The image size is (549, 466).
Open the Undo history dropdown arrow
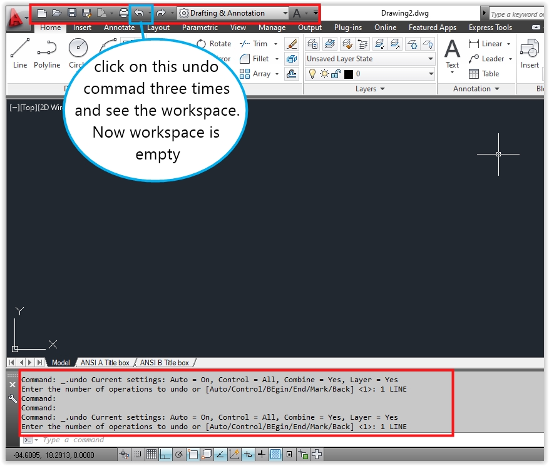click(150, 13)
